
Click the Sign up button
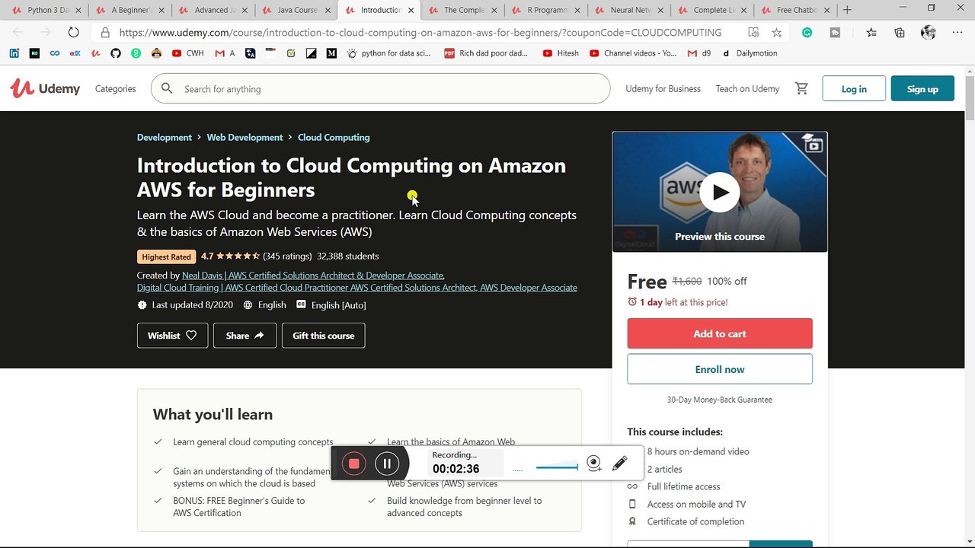(922, 88)
